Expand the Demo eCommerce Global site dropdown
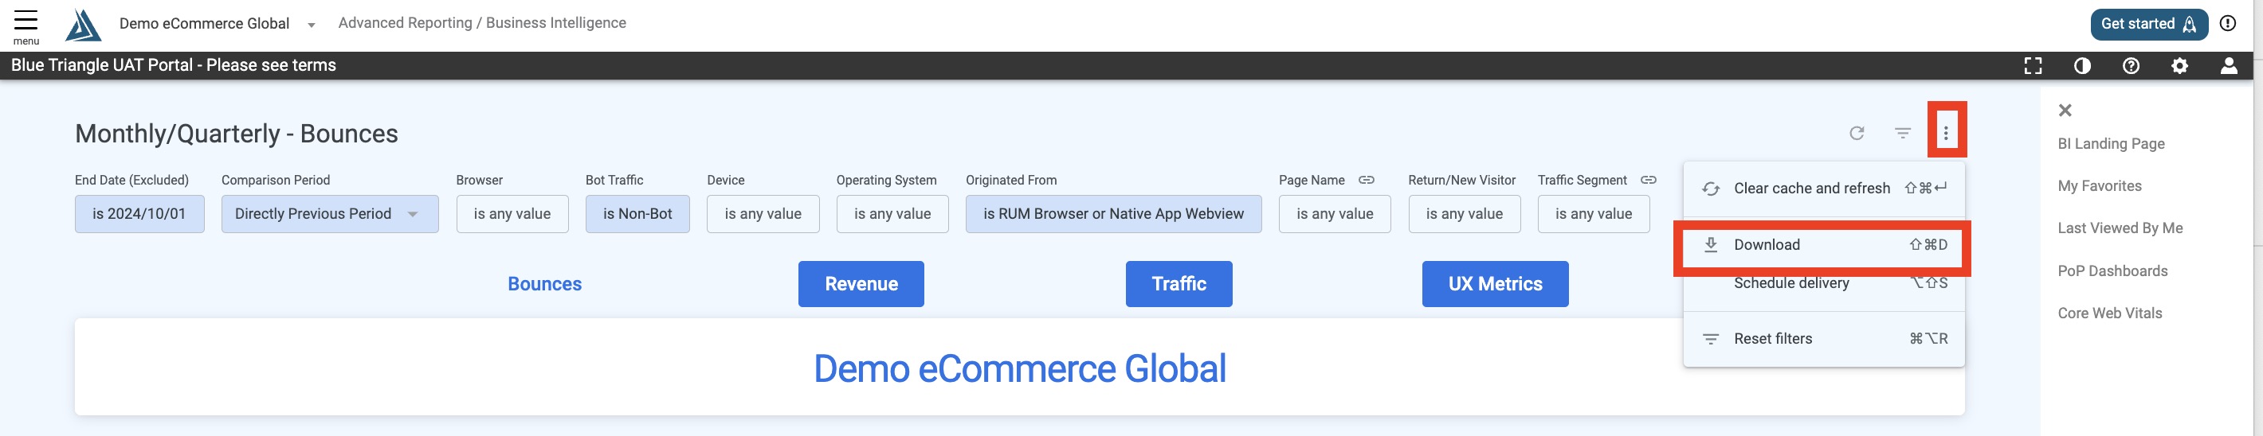This screenshot has width=2263, height=436. click(x=311, y=25)
